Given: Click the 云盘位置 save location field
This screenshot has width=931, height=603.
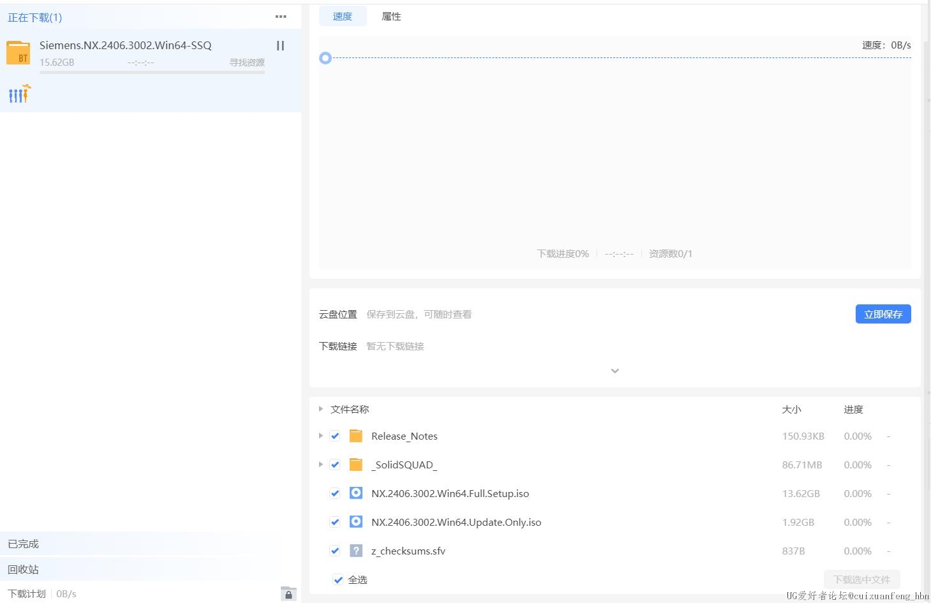Looking at the screenshot, I should point(419,314).
